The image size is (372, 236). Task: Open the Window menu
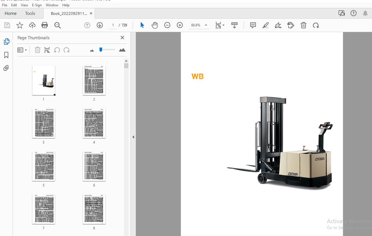point(52,5)
